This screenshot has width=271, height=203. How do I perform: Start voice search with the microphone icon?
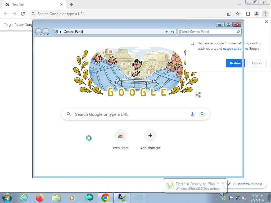pyautogui.click(x=192, y=114)
